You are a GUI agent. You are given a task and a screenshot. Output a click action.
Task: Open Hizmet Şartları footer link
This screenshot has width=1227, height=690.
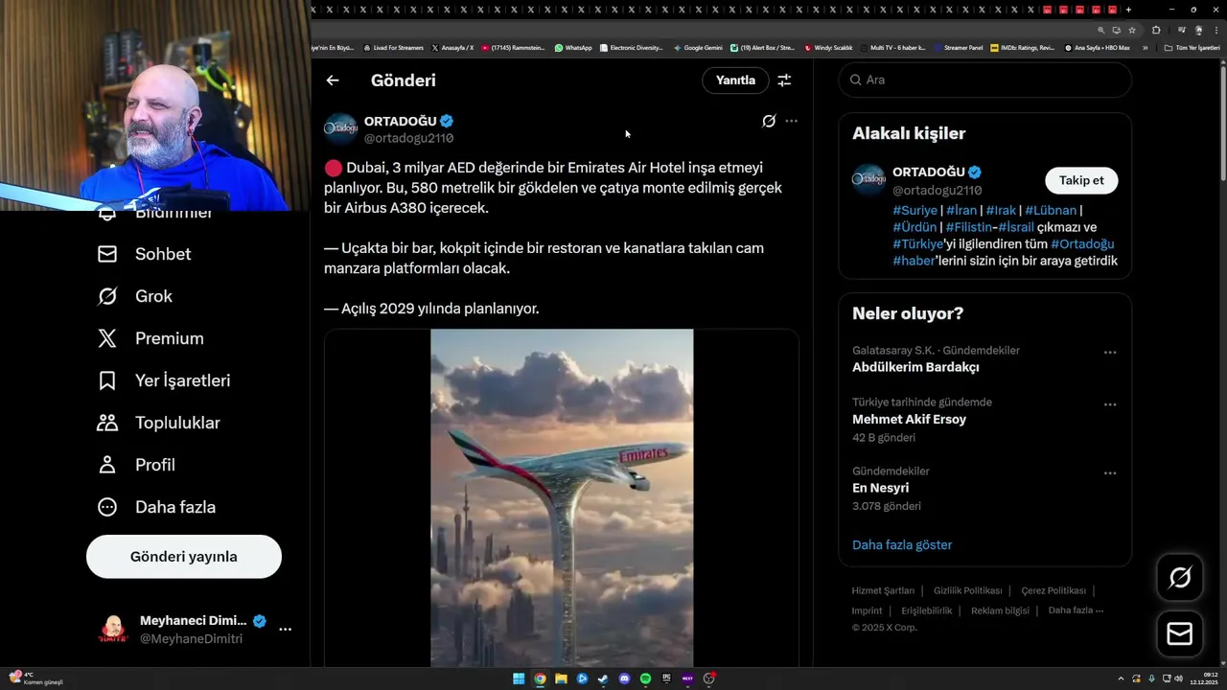[x=883, y=590]
